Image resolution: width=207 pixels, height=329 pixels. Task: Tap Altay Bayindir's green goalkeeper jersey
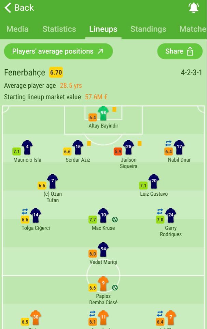point(103,113)
